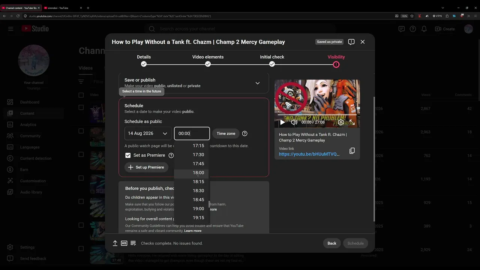
Task: Open Audio library in the sidebar
Action: click(32, 192)
